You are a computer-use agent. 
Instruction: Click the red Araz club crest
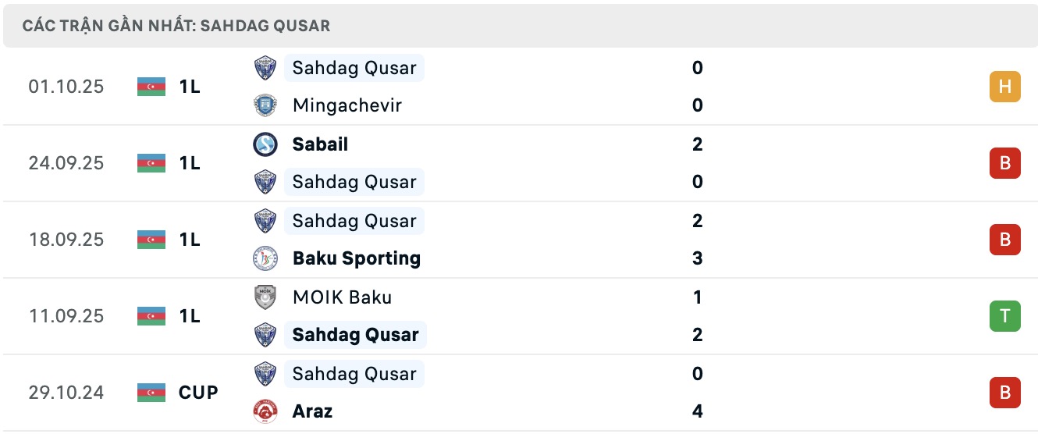[265, 411]
